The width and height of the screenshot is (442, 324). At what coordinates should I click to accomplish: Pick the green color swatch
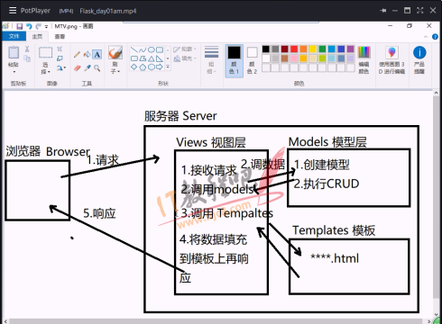coord(322,49)
